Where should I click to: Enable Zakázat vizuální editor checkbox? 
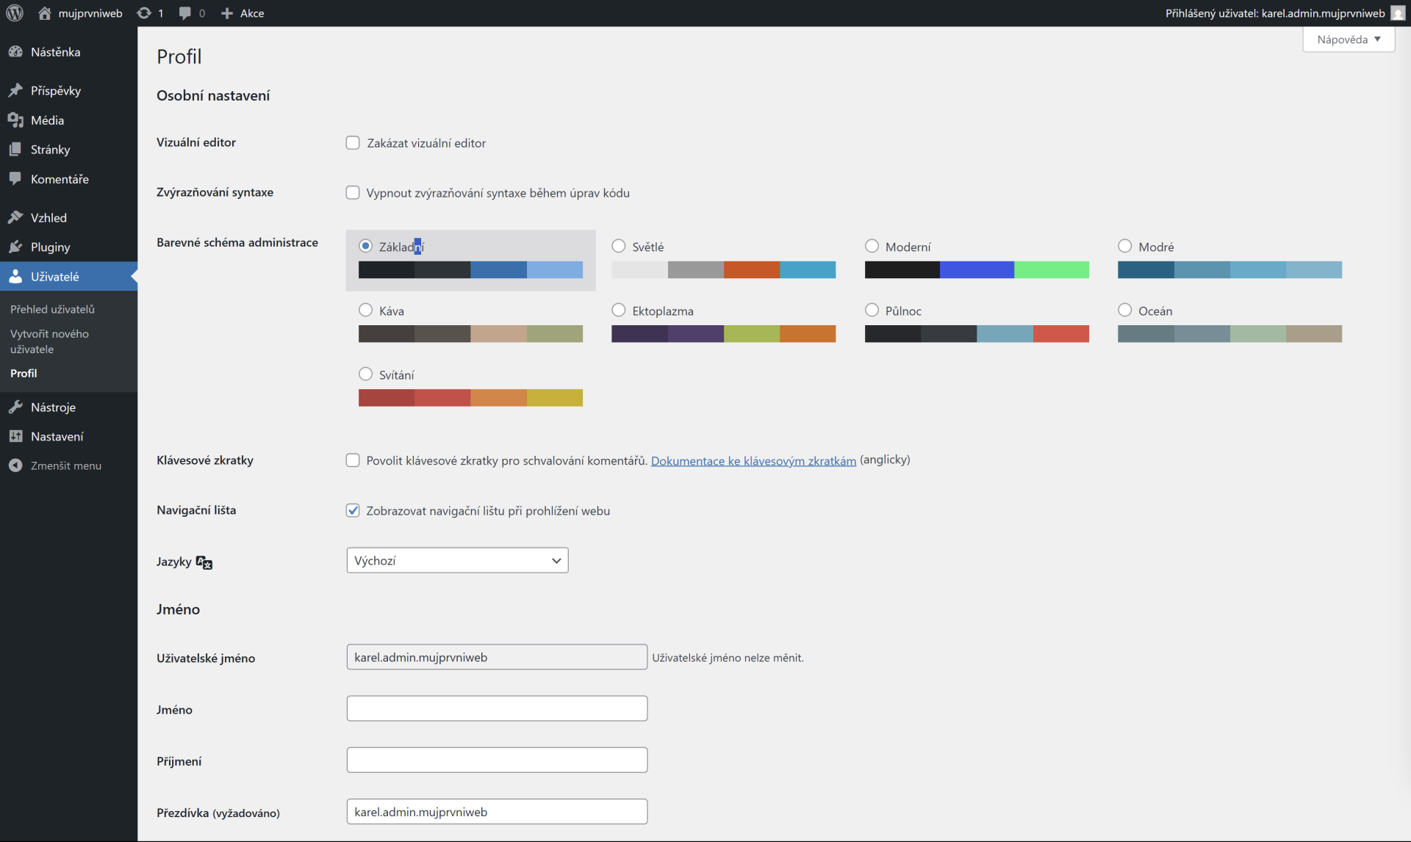click(x=353, y=142)
